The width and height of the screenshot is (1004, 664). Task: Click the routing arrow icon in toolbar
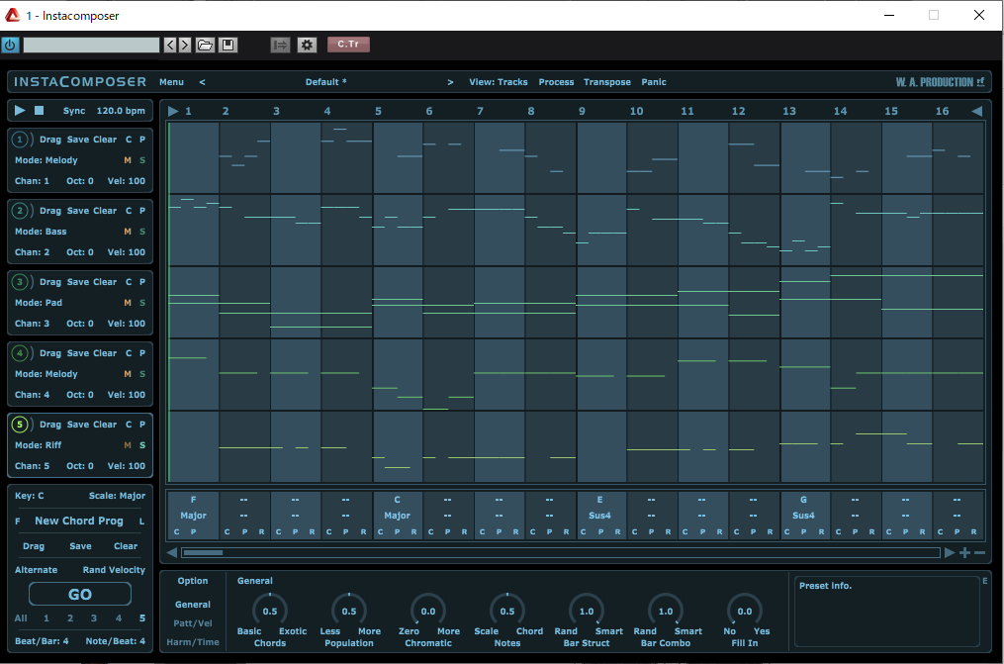coord(281,45)
